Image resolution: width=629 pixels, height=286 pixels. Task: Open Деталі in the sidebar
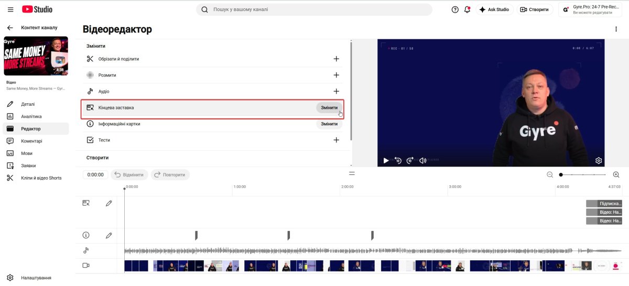coord(36,104)
